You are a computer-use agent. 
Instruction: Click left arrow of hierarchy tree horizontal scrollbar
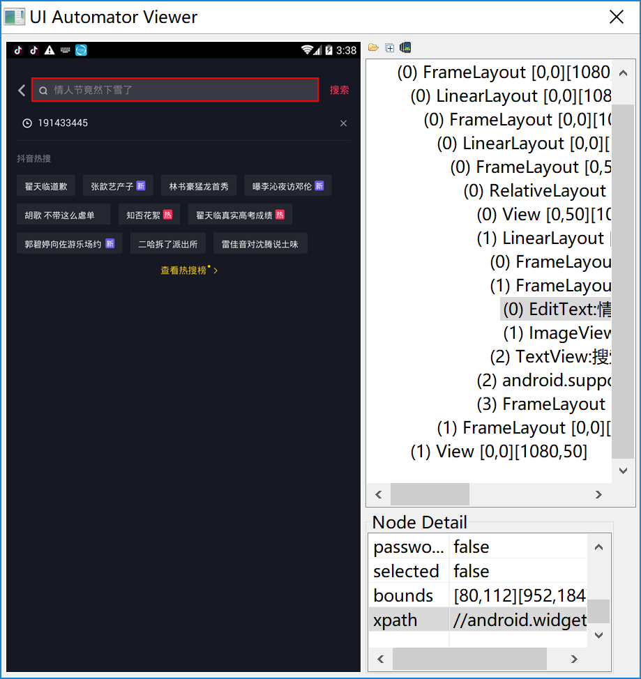point(378,494)
